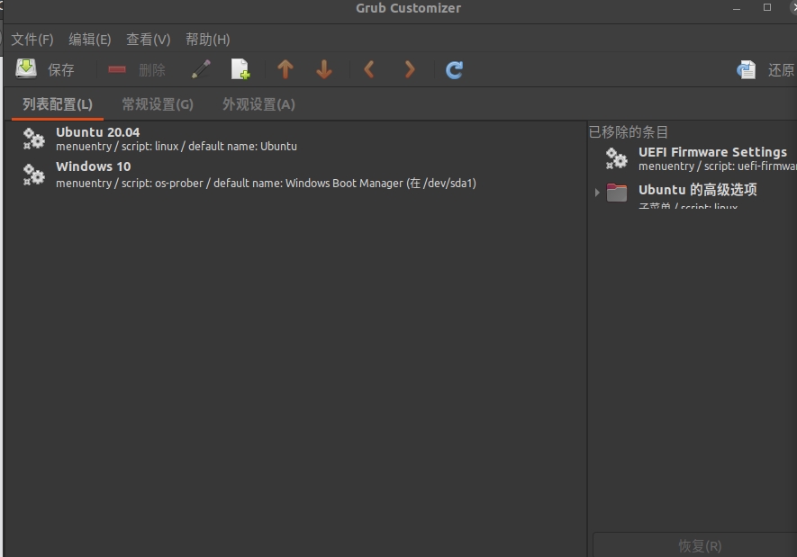Viewport: 797px width, 557px height.
Task: Click the 保存 save icon
Action: click(27, 68)
